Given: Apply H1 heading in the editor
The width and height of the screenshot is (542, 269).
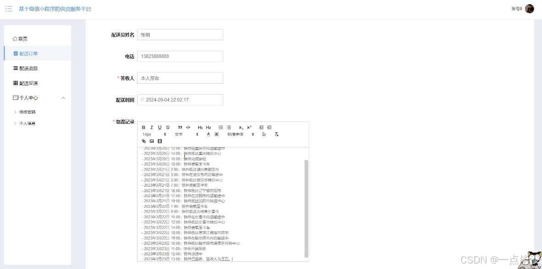Looking at the screenshot, I should [x=200, y=127].
